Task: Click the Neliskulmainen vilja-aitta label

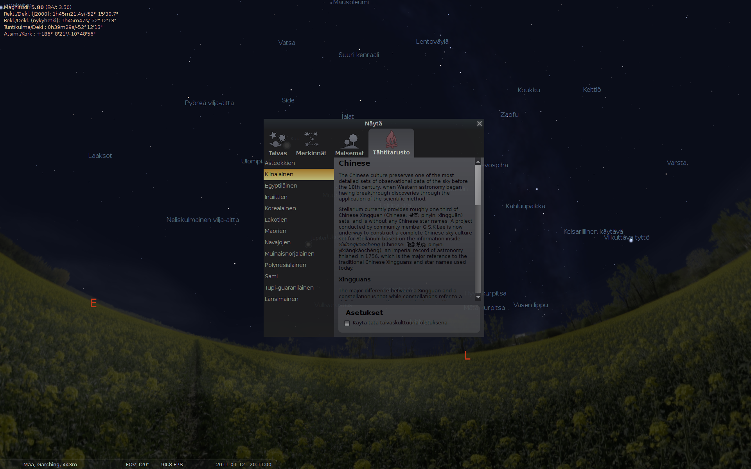Action: [203, 220]
